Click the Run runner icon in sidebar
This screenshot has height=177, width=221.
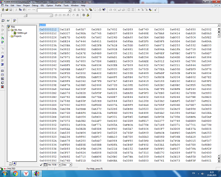pyautogui.click(x=2, y=57)
